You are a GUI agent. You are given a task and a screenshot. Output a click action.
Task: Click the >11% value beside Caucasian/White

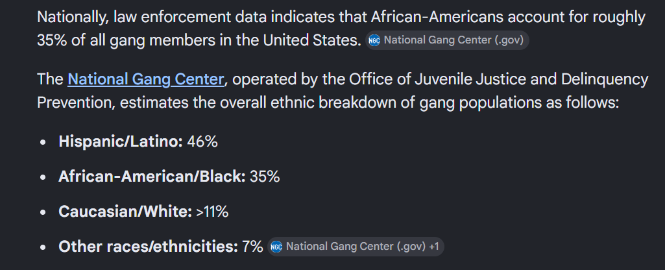(x=212, y=212)
